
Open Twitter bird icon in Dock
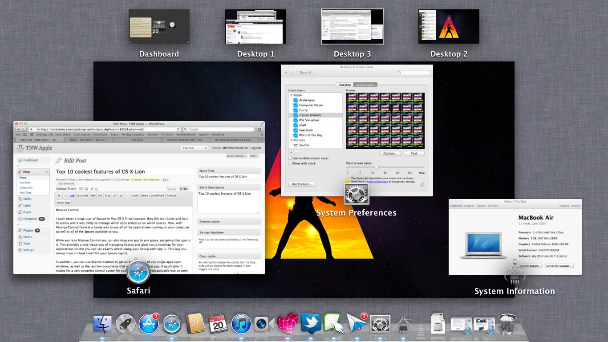[311, 324]
